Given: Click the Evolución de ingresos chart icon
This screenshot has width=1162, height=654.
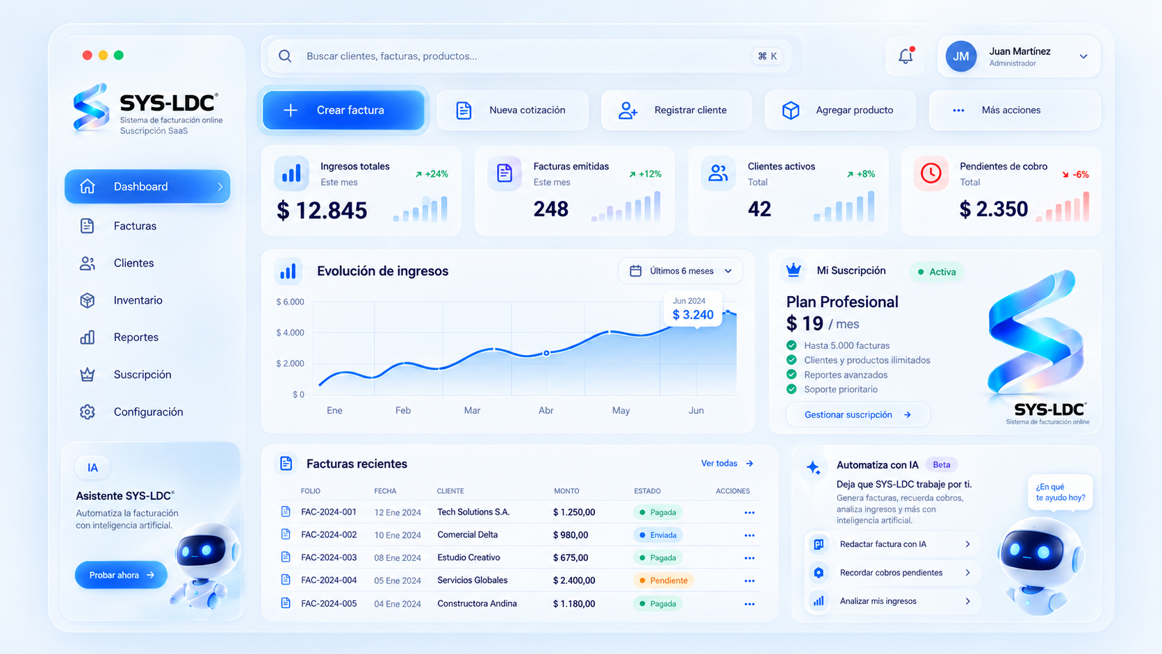Looking at the screenshot, I should click(x=288, y=271).
